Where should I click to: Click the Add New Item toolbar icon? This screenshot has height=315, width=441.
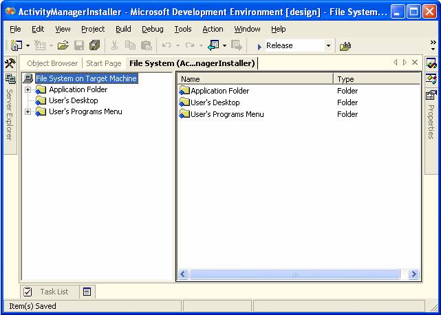(x=40, y=45)
